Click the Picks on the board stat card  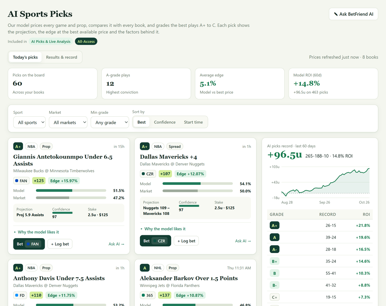click(x=53, y=84)
